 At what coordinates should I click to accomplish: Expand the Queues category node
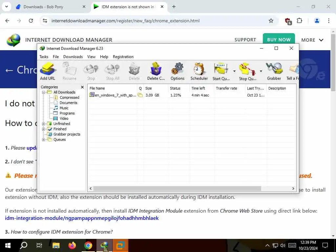[x=44, y=139]
